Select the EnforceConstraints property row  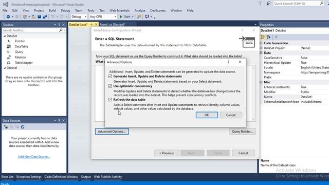(x=295, y=87)
